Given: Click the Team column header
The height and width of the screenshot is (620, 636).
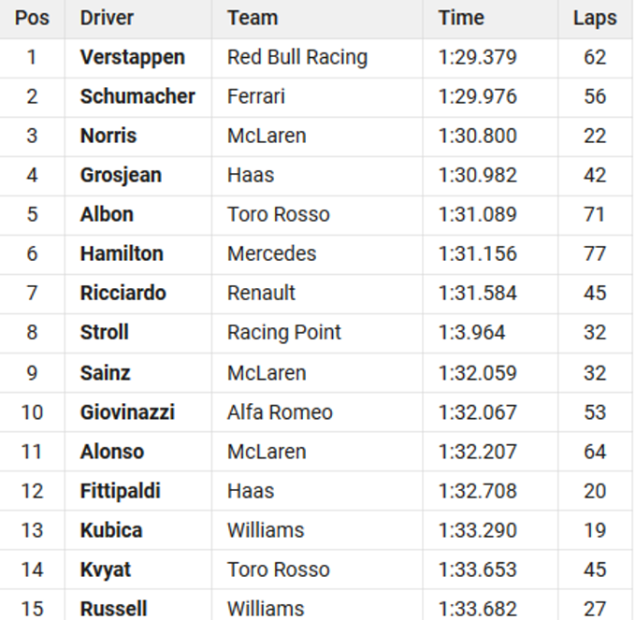Looking at the screenshot, I should click(253, 18).
